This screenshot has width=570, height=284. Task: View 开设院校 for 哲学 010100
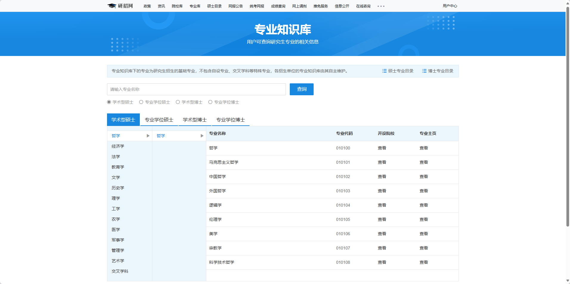382,148
